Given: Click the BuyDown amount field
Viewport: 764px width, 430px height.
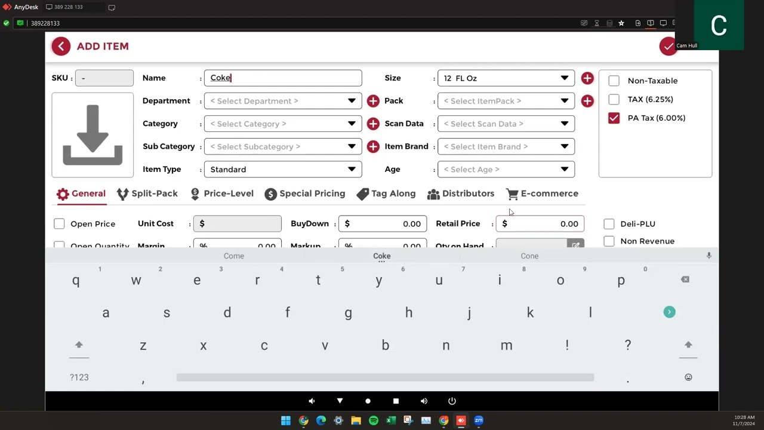Looking at the screenshot, I should 383,223.
